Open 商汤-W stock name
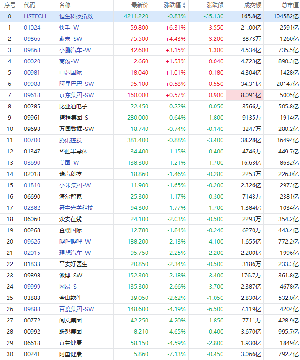 pyautogui.click(x=69, y=61)
